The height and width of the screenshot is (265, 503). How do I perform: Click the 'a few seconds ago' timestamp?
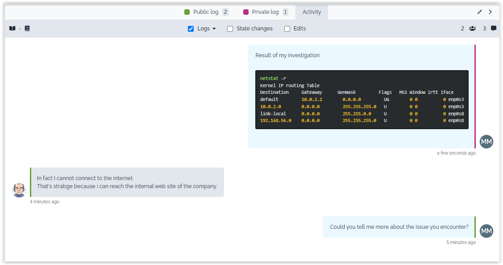[x=456, y=153]
